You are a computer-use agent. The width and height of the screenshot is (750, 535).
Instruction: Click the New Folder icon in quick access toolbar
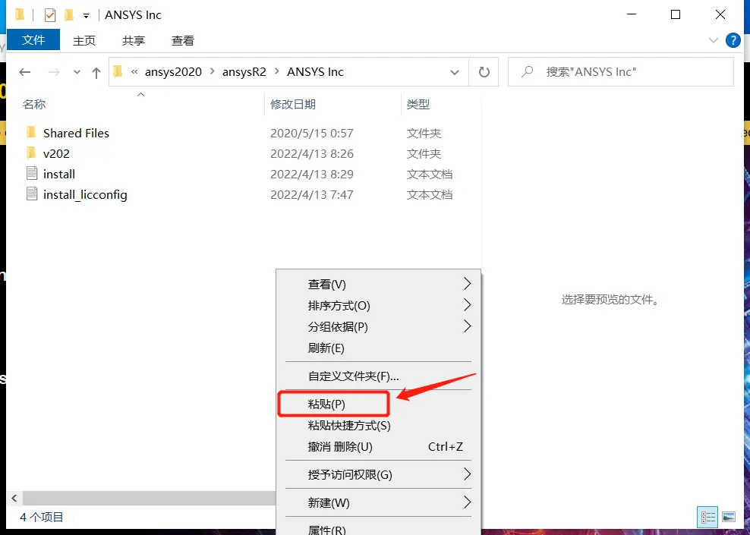pyautogui.click(x=69, y=15)
